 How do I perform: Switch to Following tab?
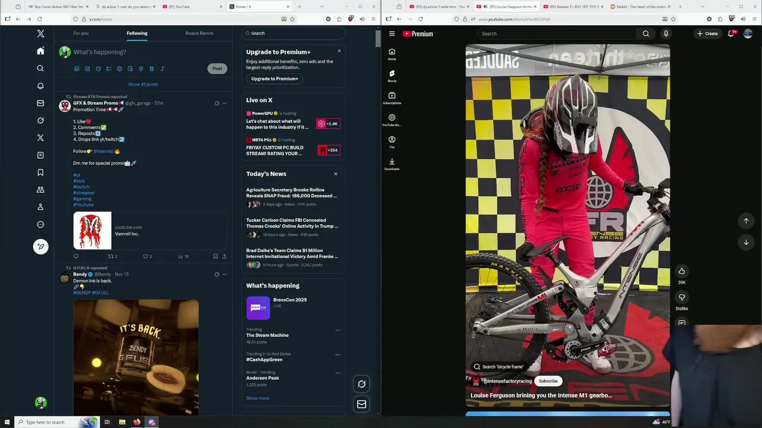click(137, 33)
